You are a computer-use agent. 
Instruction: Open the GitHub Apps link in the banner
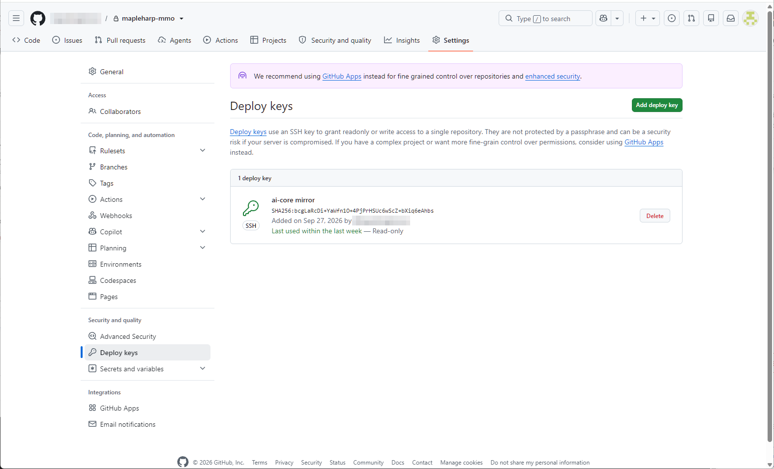[342, 76]
